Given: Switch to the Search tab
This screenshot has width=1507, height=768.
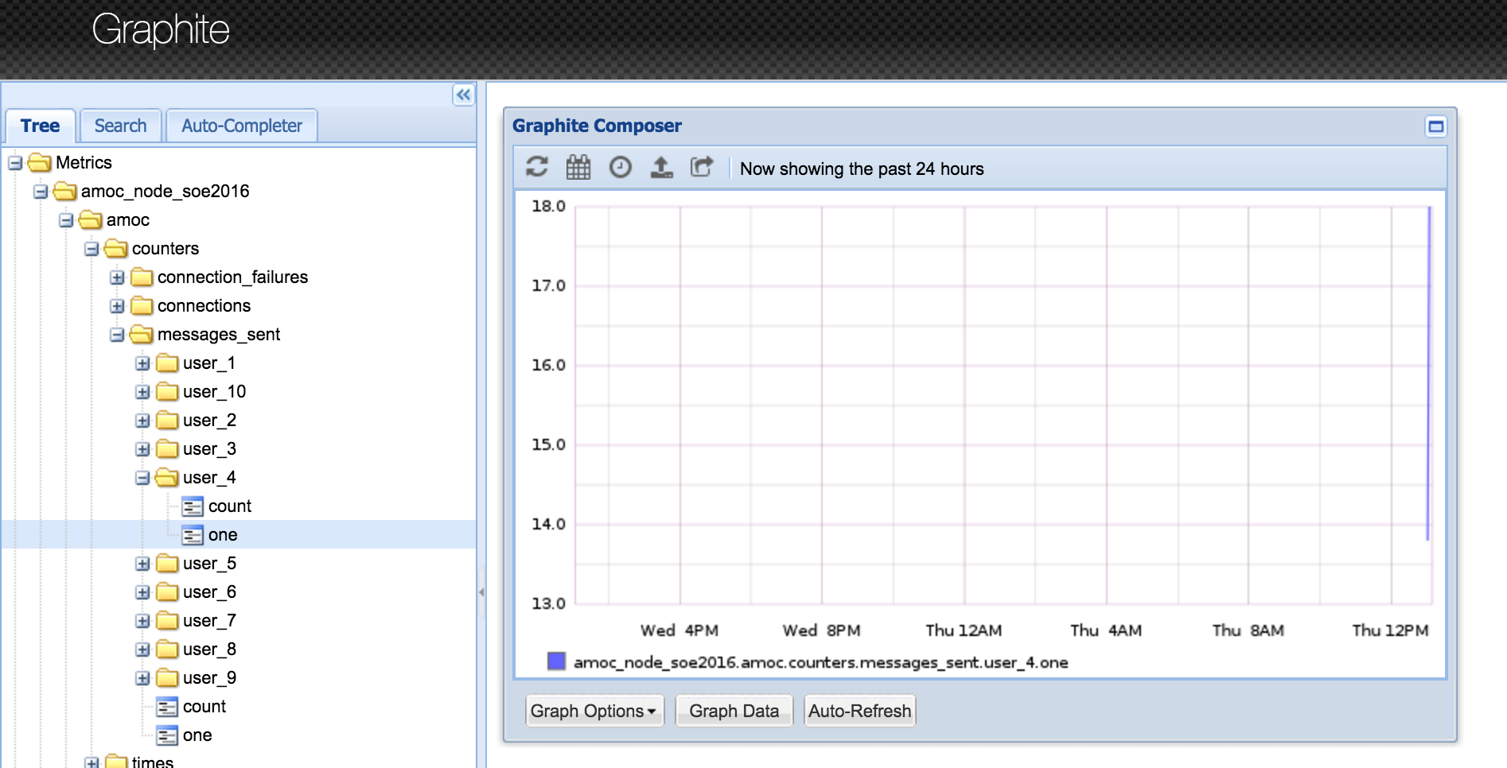Looking at the screenshot, I should tap(121, 126).
